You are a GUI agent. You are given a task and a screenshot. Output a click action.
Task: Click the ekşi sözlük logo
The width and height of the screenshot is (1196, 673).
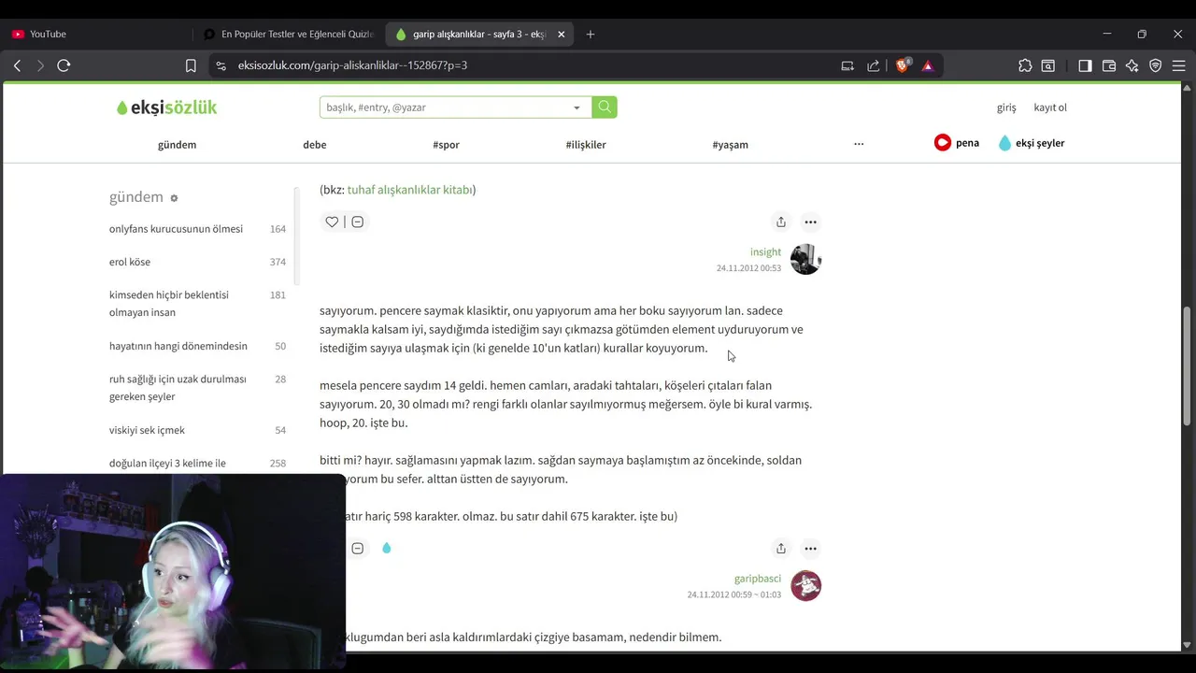(166, 107)
